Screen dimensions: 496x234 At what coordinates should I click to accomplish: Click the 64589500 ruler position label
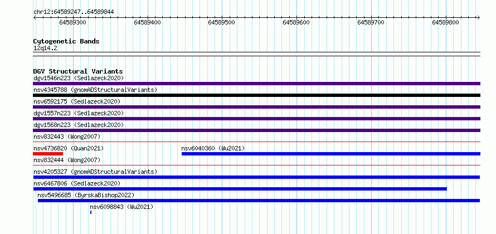click(x=221, y=22)
